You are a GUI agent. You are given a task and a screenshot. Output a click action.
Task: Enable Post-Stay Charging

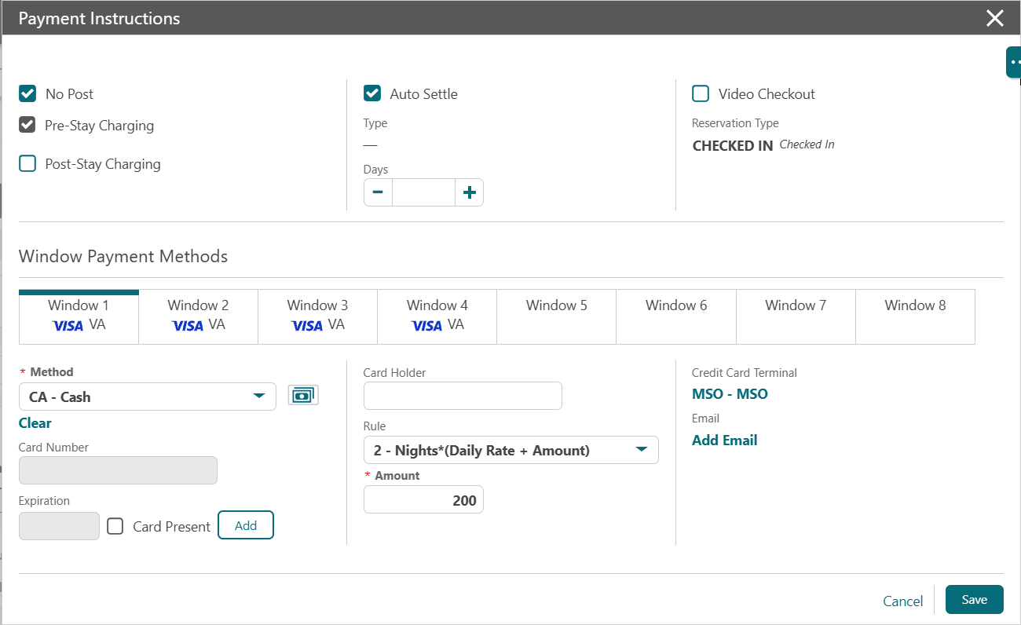27,163
